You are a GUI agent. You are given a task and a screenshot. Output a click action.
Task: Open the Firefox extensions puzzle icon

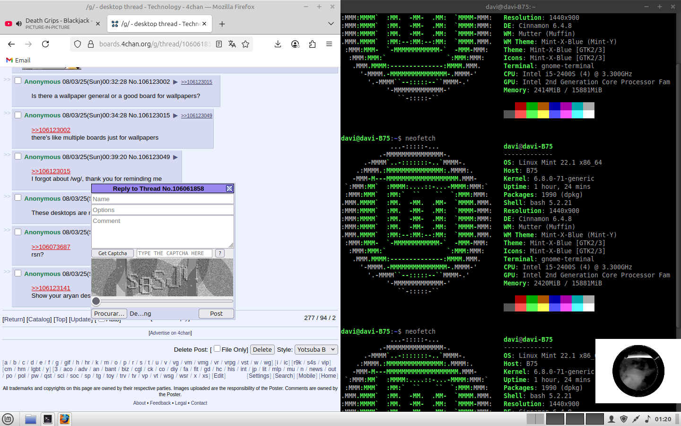[312, 44]
